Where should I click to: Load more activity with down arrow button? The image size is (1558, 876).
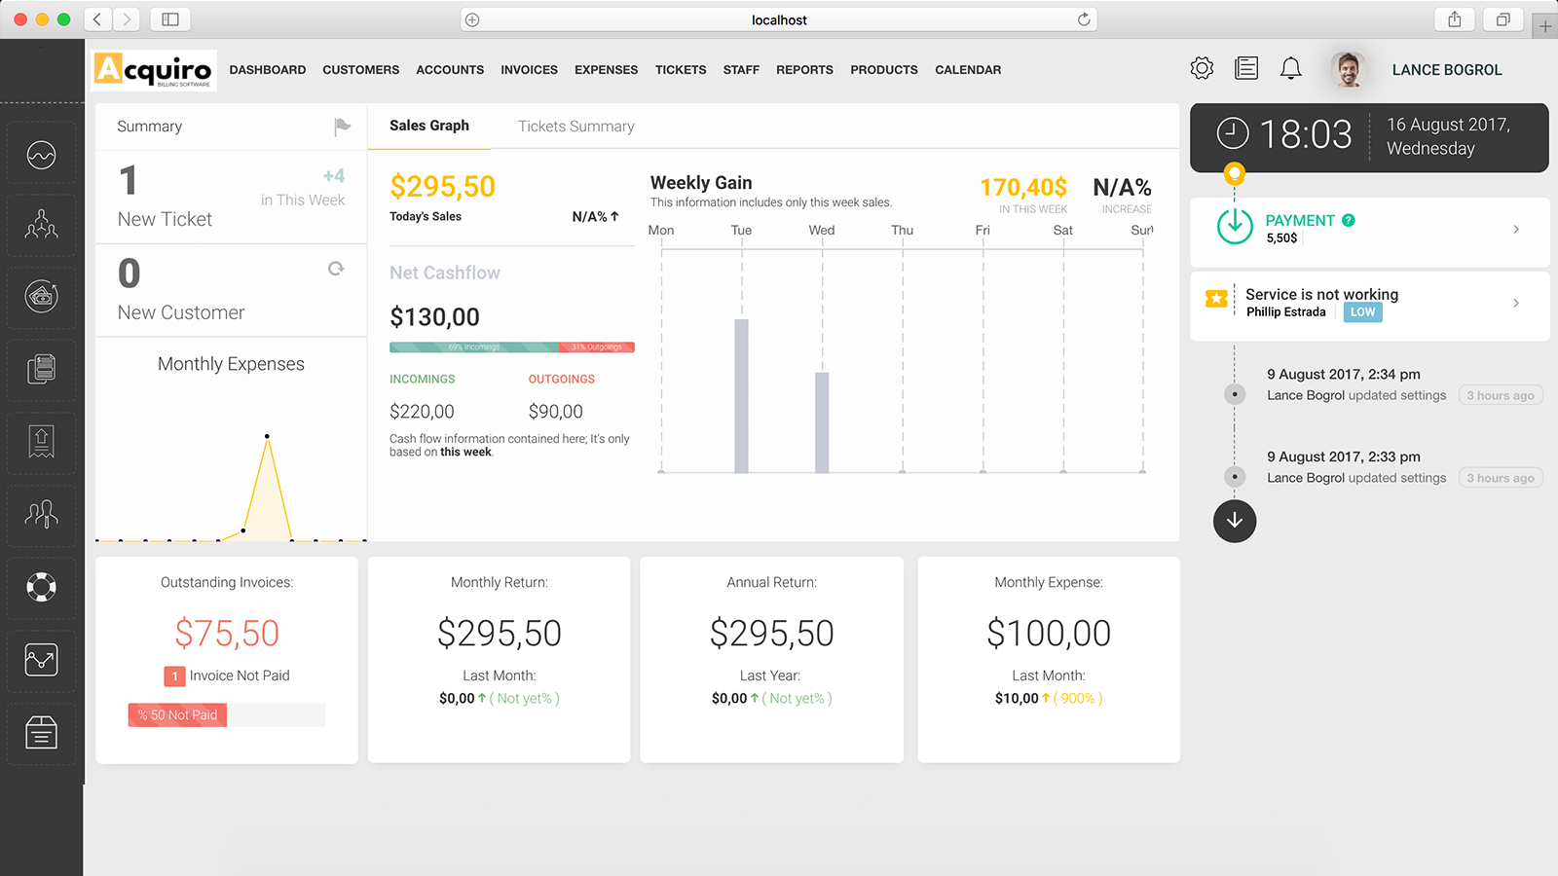[1235, 521]
